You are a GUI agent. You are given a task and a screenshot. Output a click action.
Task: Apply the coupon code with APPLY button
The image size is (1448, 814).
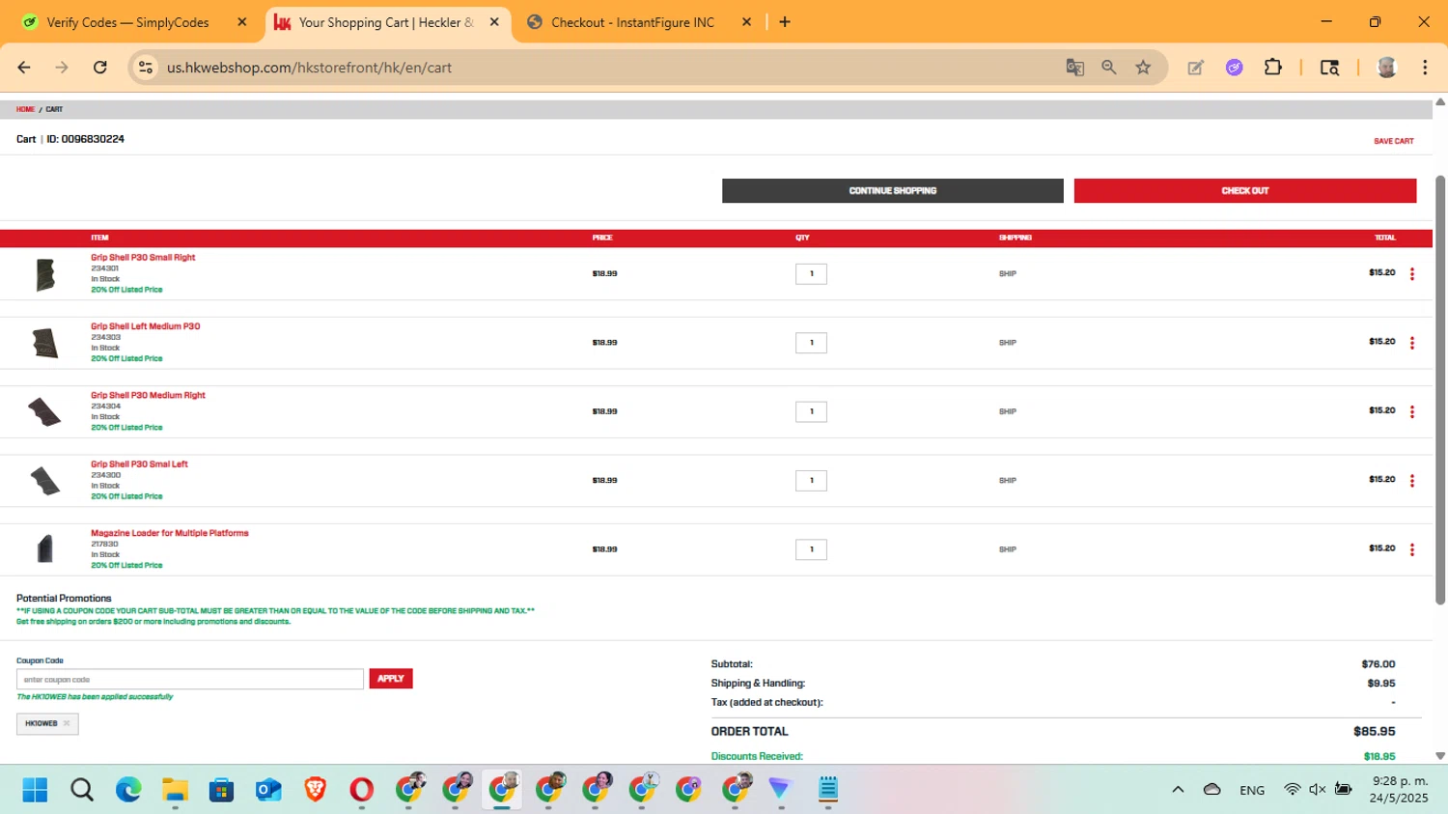pos(391,679)
